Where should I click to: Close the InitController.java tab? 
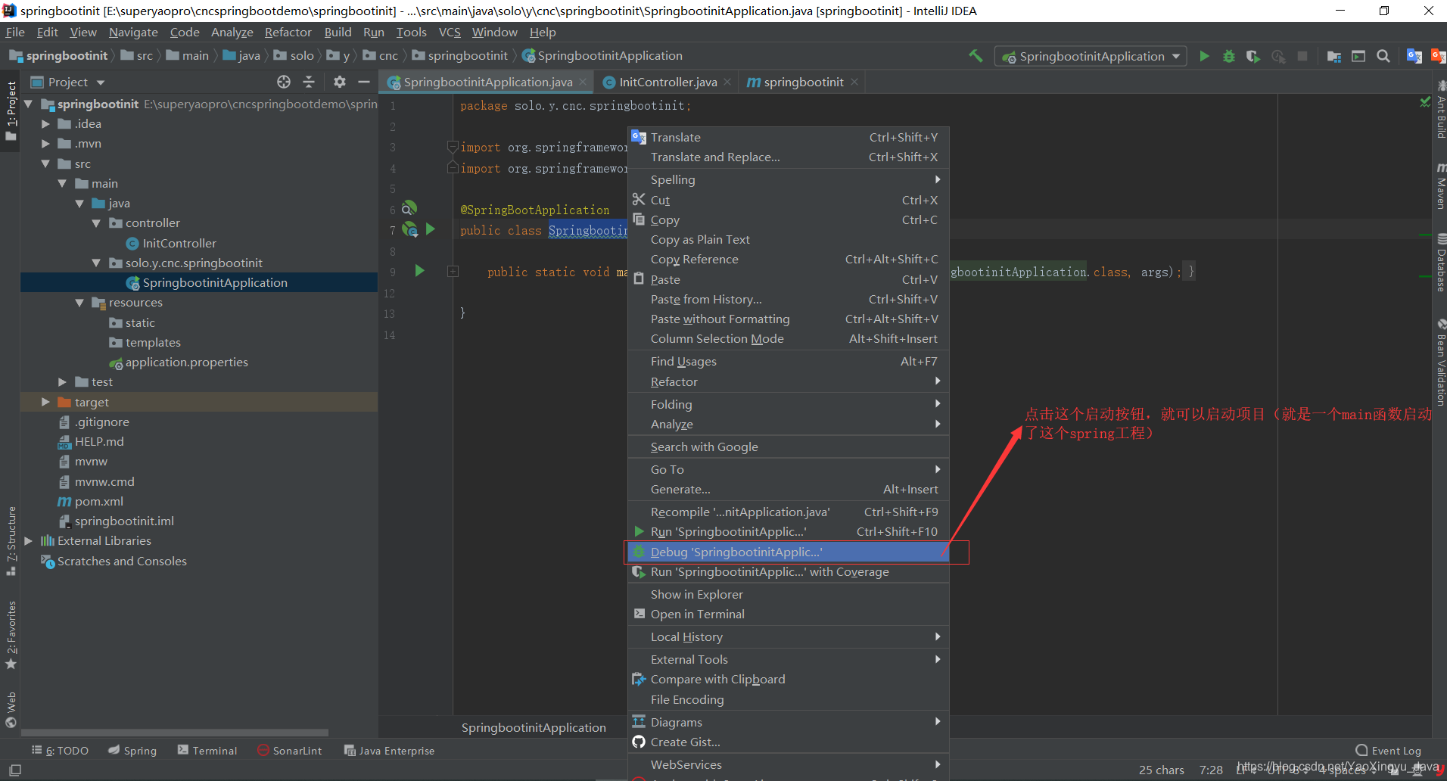(x=727, y=82)
